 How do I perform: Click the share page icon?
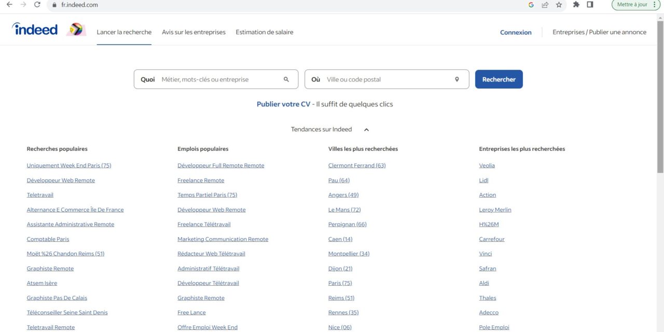click(545, 5)
